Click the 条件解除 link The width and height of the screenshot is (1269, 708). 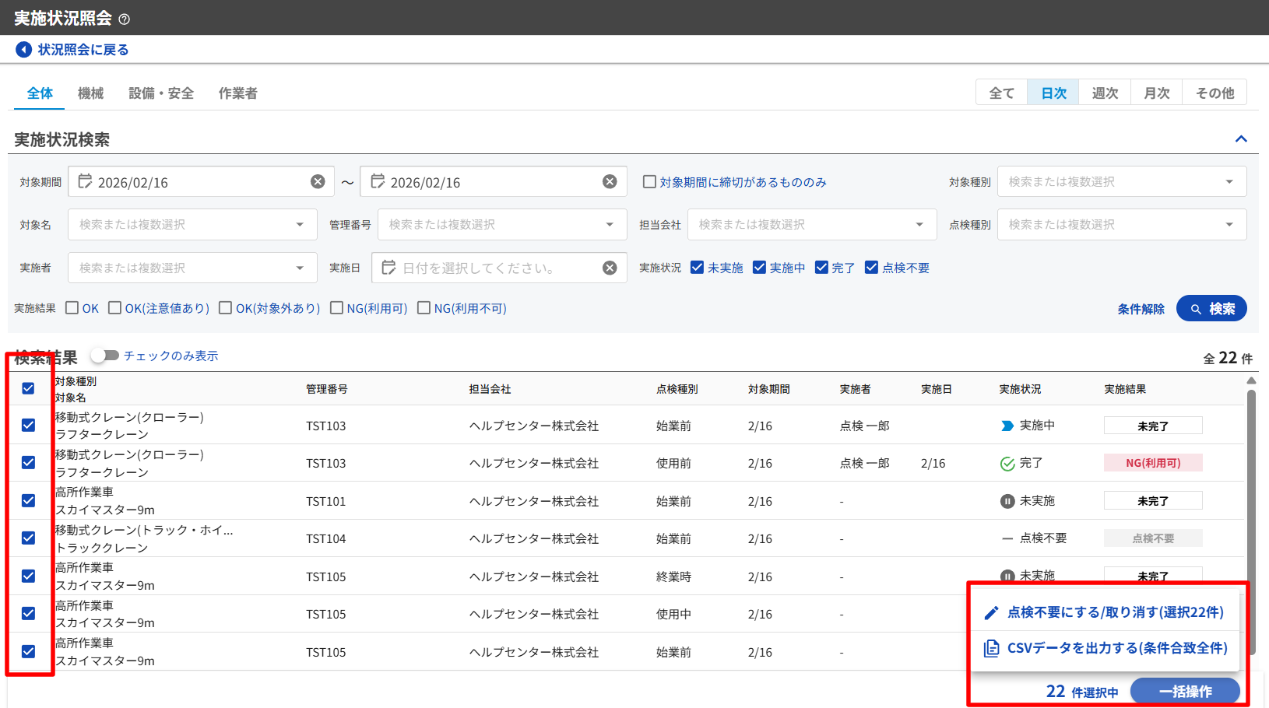pos(1141,309)
